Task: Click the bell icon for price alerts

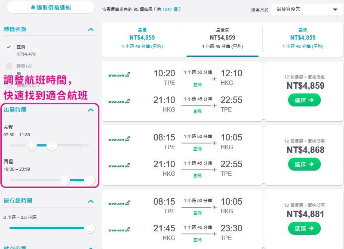Action: (x=33, y=8)
